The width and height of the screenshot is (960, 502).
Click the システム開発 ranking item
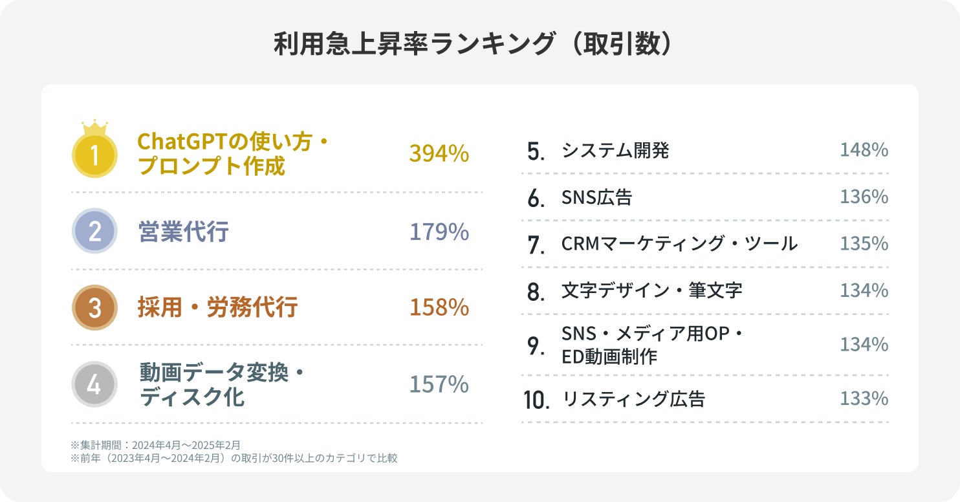tap(615, 151)
